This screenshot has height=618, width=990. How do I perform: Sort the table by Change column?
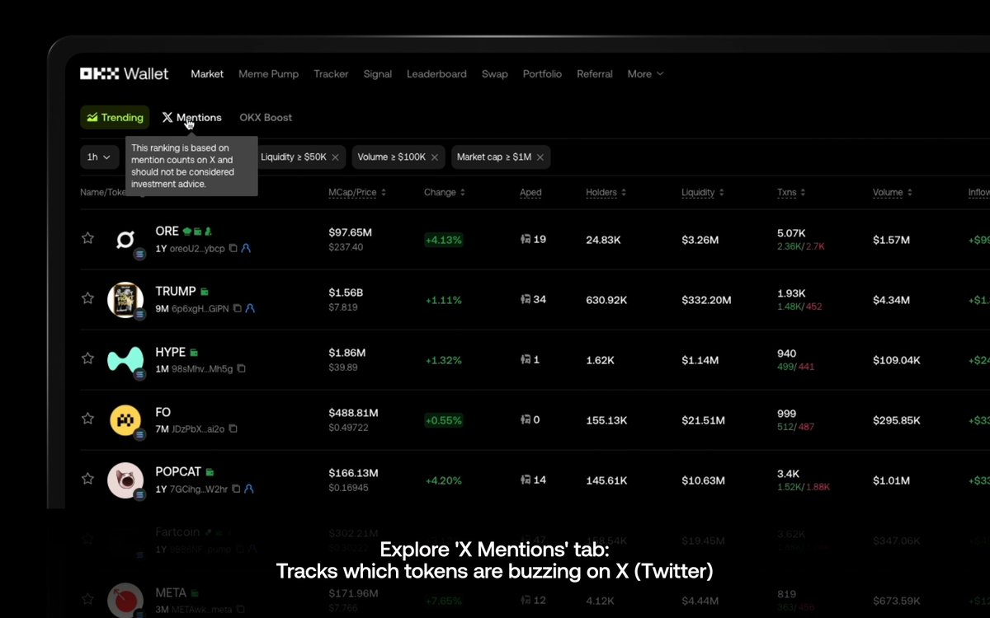(445, 192)
